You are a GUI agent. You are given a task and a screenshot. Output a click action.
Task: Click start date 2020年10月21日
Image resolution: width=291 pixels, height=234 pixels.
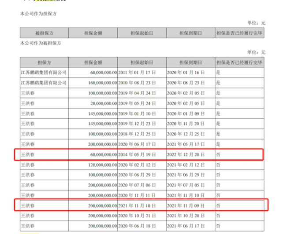click(137, 216)
